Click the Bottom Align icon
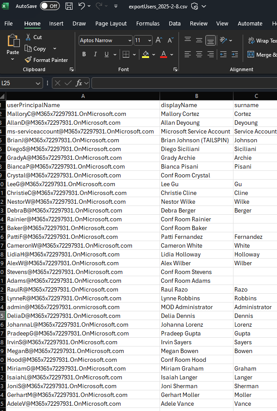The width and height of the screenshot is (277, 411). (x=211, y=40)
